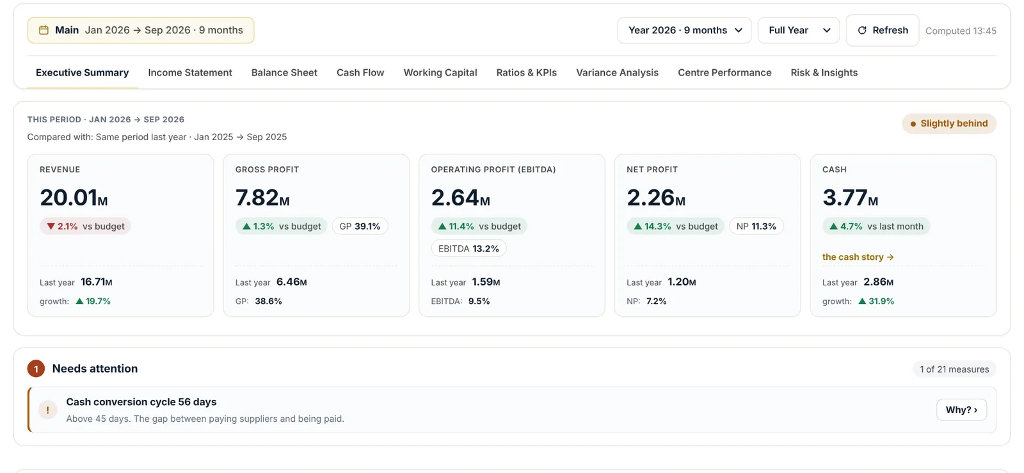This screenshot has width=1024, height=473.
Task: Click the Revenue 20.01M value
Action: [74, 198]
